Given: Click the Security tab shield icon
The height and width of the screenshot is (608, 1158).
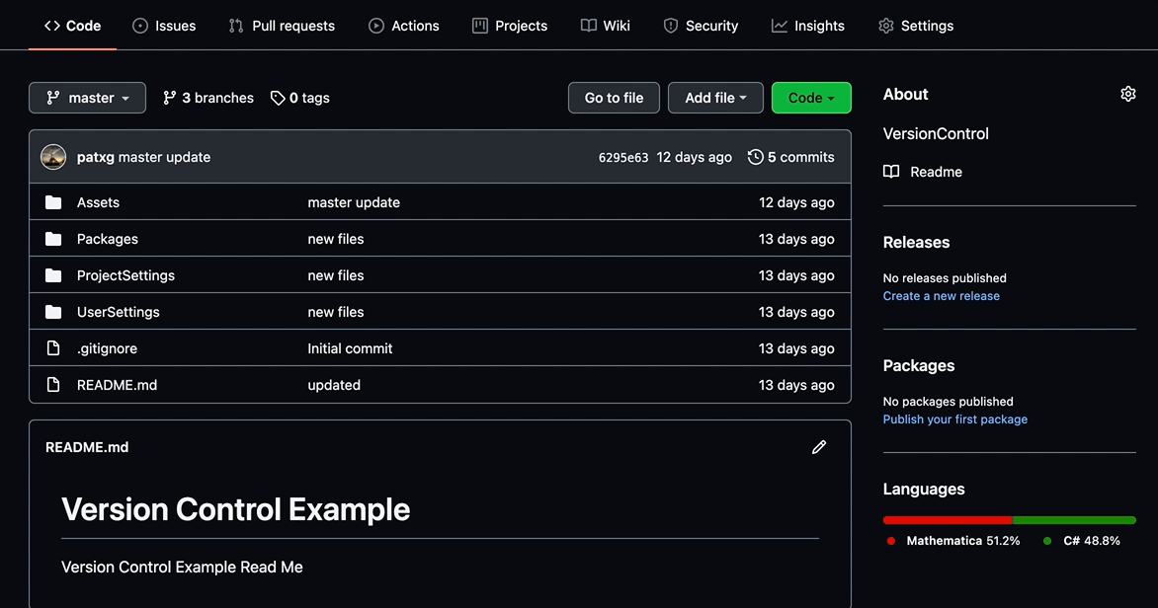Looking at the screenshot, I should click(671, 26).
